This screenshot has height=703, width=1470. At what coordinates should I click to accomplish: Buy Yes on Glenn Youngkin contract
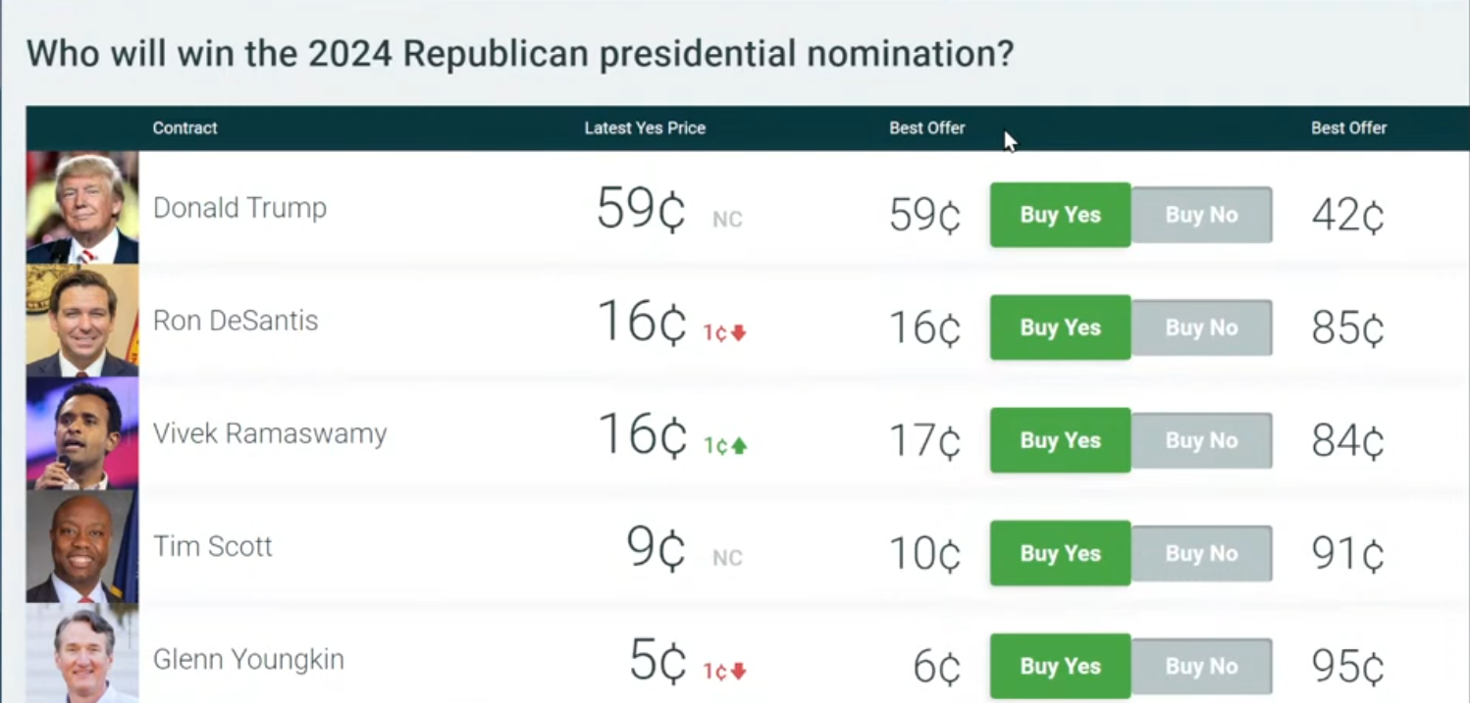(1060, 666)
